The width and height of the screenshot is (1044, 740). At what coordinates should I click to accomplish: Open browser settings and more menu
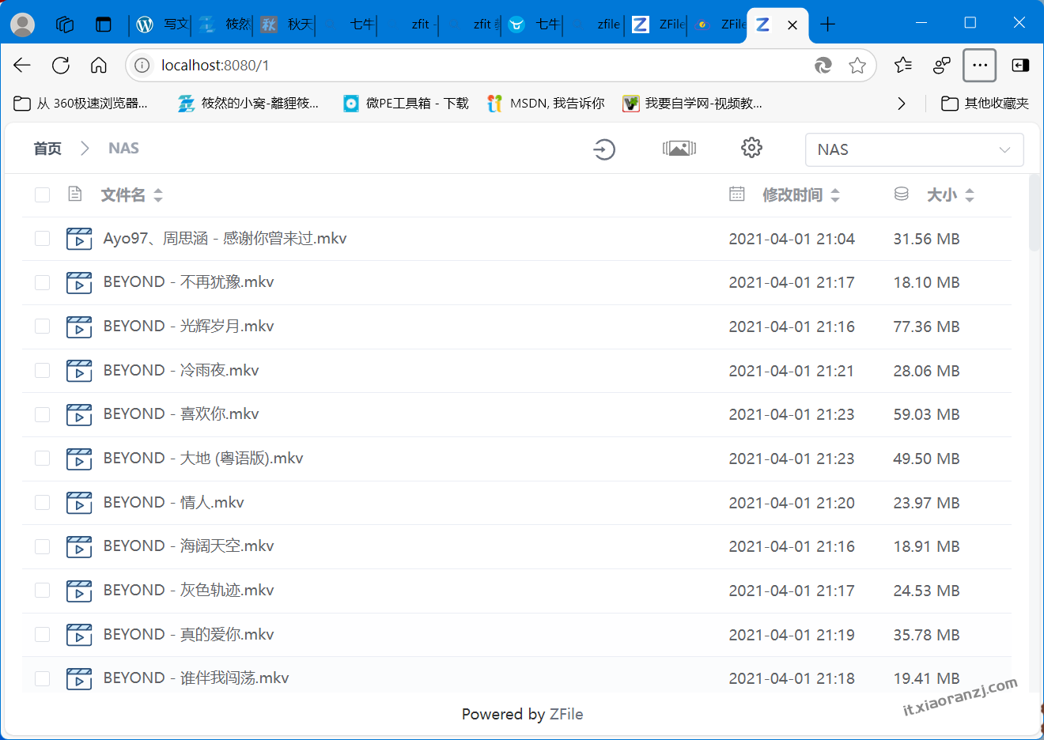(x=979, y=65)
